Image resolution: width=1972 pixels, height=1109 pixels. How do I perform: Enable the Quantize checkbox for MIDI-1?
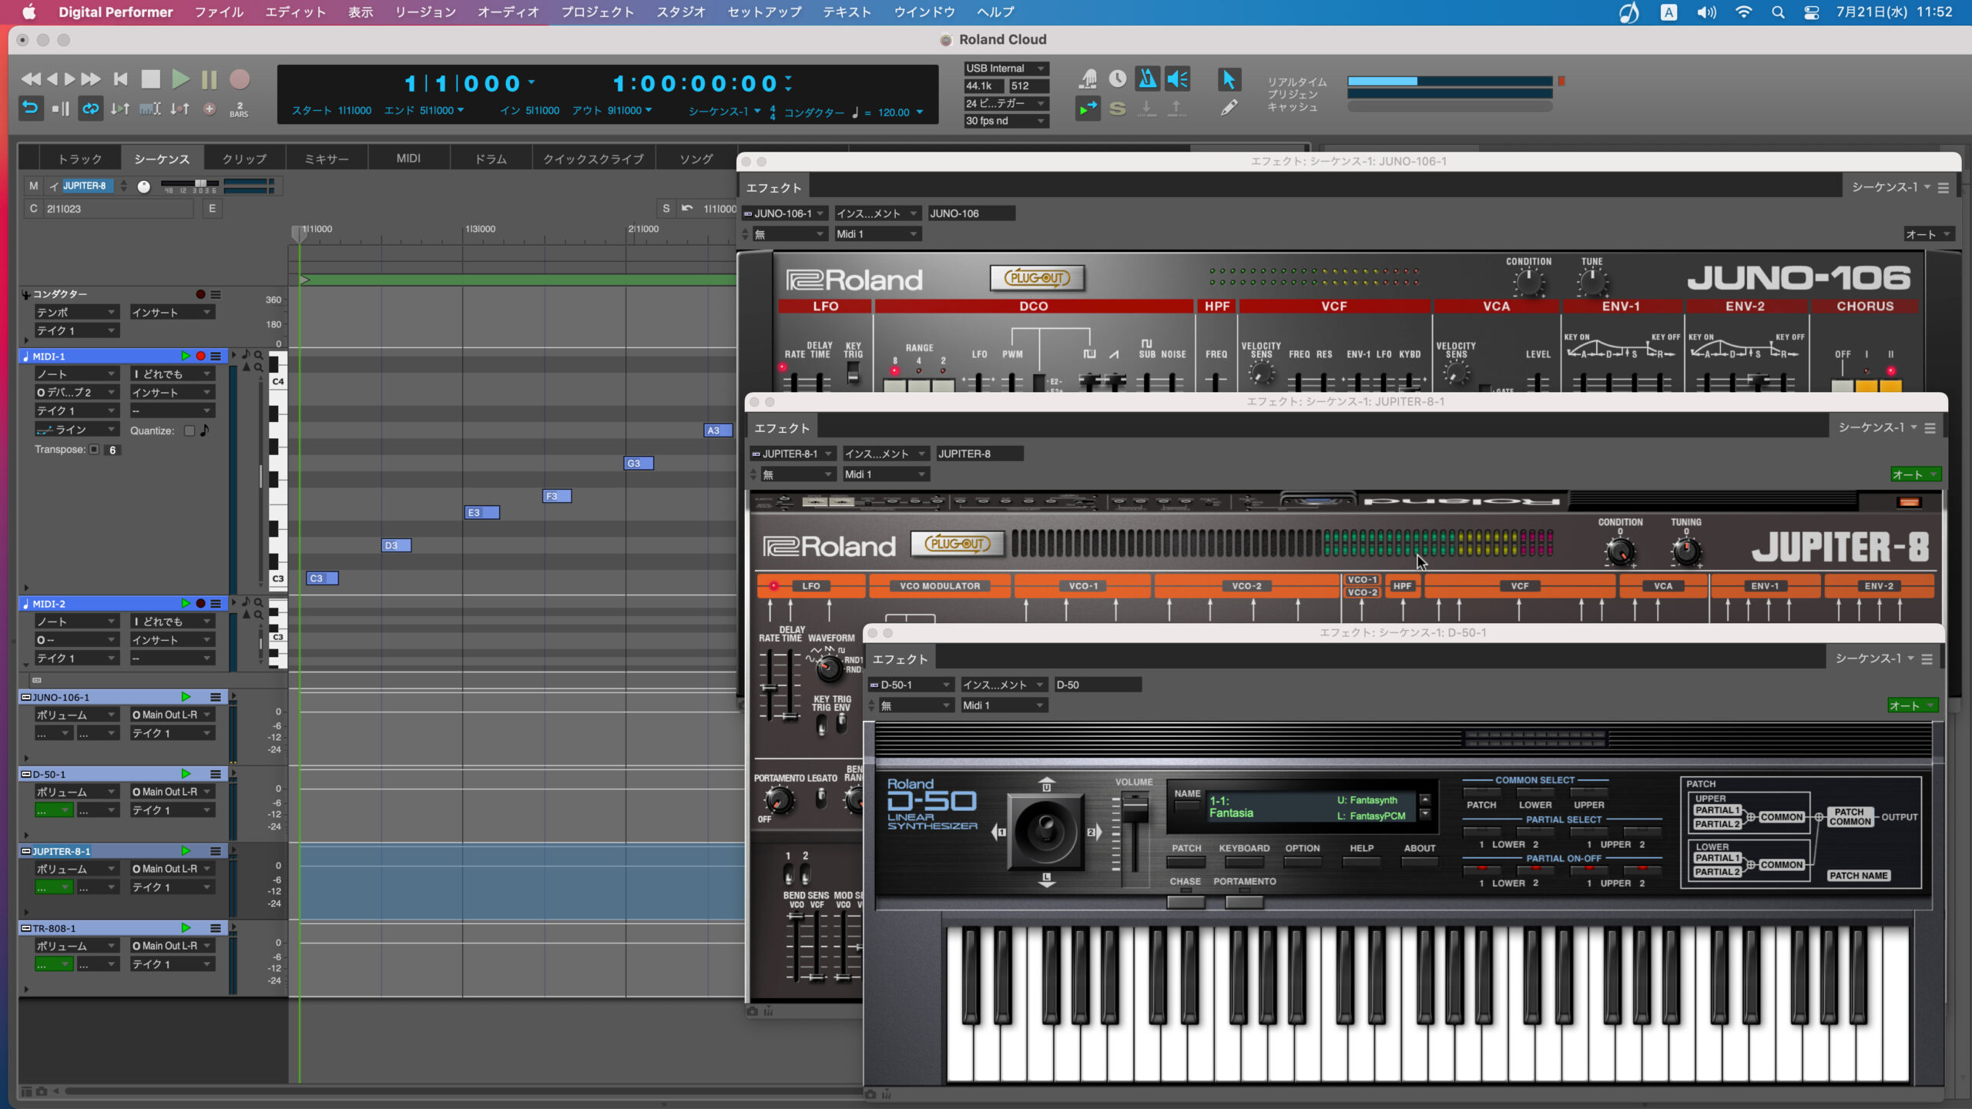(189, 431)
